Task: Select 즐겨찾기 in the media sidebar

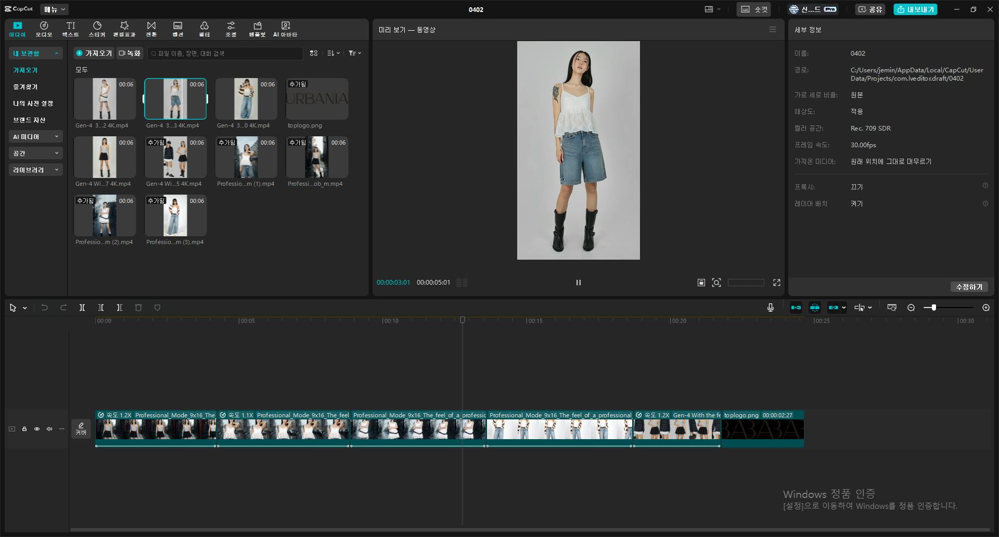Action: click(25, 87)
